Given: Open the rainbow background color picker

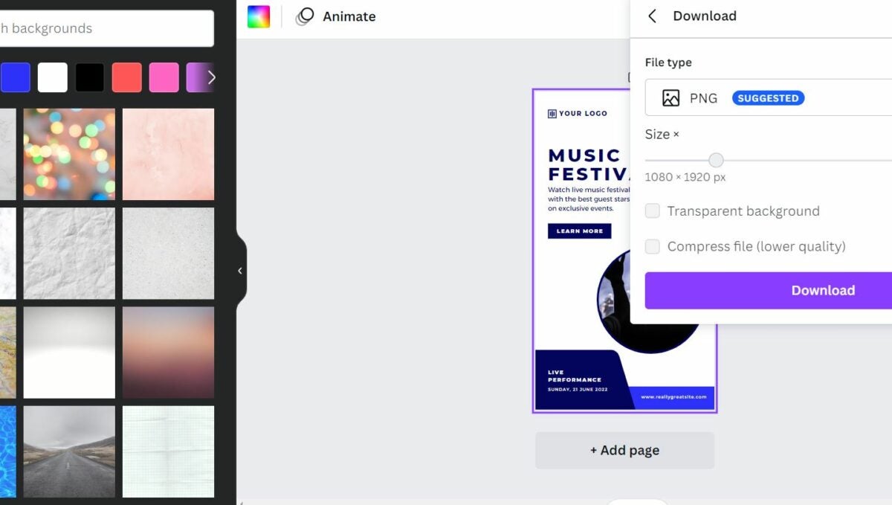Looking at the screenshot, I should (259, 16).
